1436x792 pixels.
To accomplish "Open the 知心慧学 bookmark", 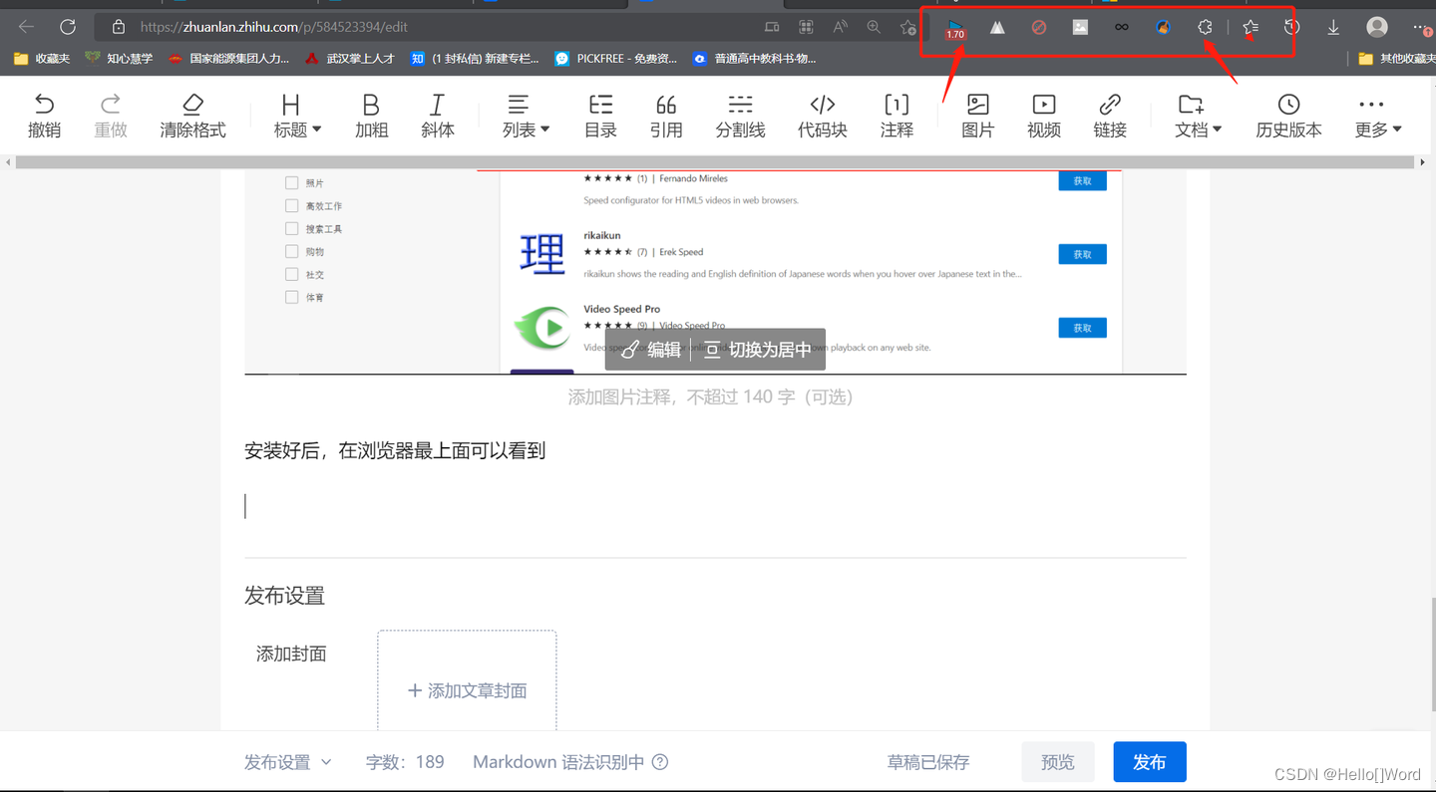I will pyautogui.click(x=119, y=59).
